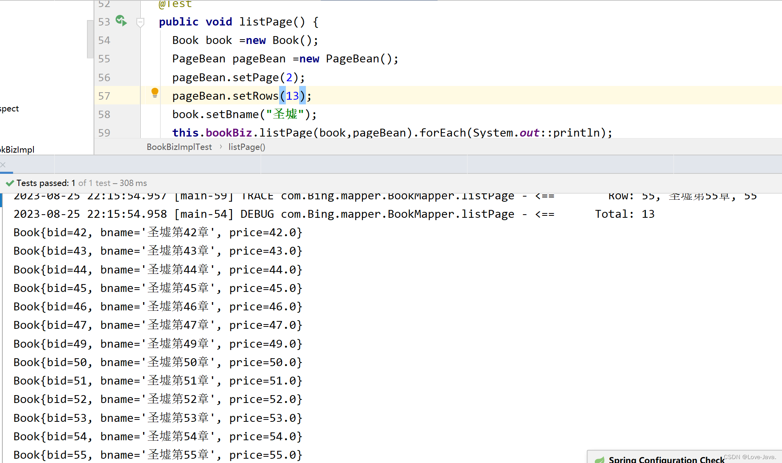Viewport: 782px width, 463px height.
Task: Click the chevron between the breadcrumb items
Action: (220, 147)
